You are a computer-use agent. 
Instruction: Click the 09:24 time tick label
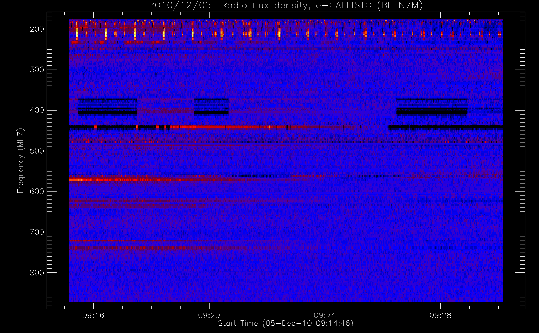(325, 315)
